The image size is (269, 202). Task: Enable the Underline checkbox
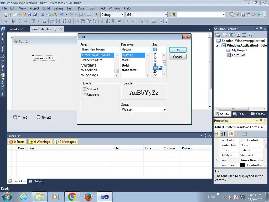click(85, 94)
